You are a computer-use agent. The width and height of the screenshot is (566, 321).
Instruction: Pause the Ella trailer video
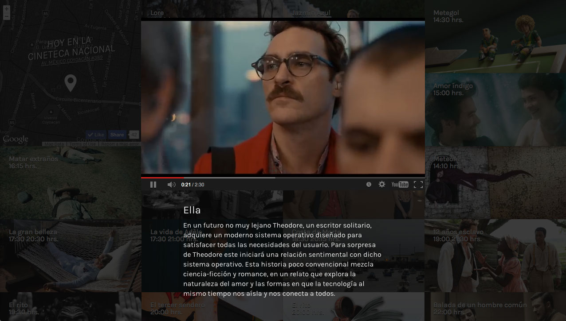pyautogui.click(x=153, y=185)
